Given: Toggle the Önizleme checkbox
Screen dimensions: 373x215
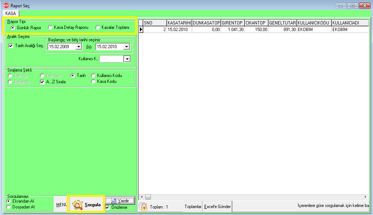Looking at the screenshot, I should coord(107,207).
